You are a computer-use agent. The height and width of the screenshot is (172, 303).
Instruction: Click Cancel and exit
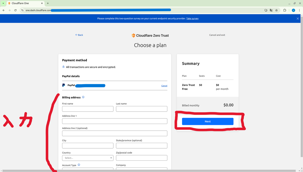(217, 35)
